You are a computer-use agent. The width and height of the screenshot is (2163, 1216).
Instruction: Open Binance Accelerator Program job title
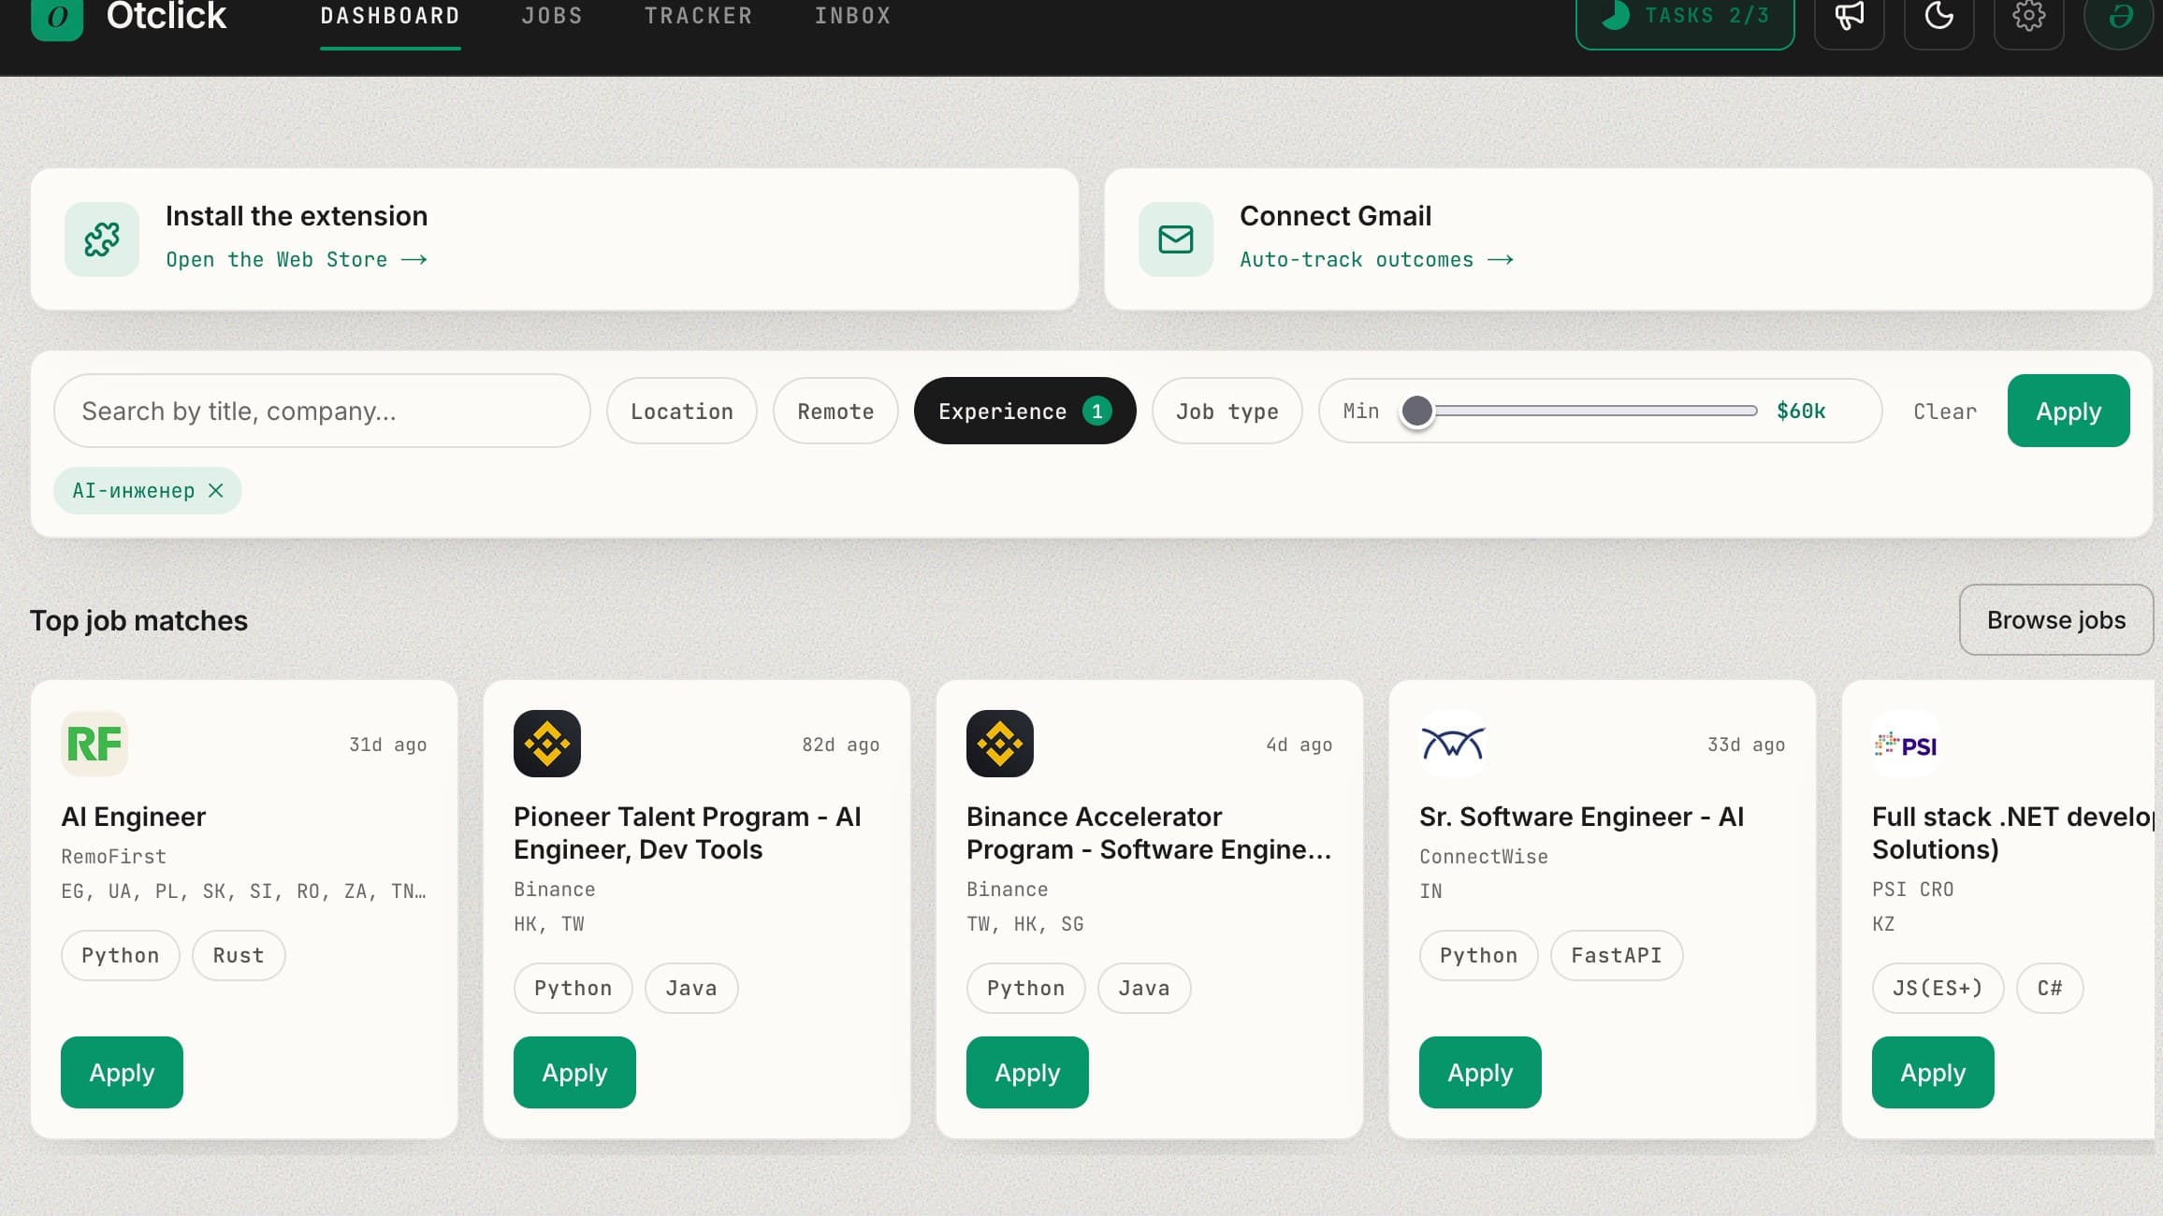[x=1149, y=832]
